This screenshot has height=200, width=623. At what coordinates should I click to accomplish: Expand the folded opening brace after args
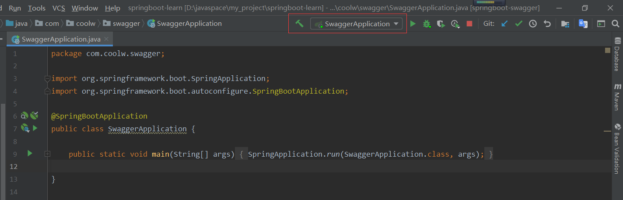pyautogui.click(x=241, y=154)
